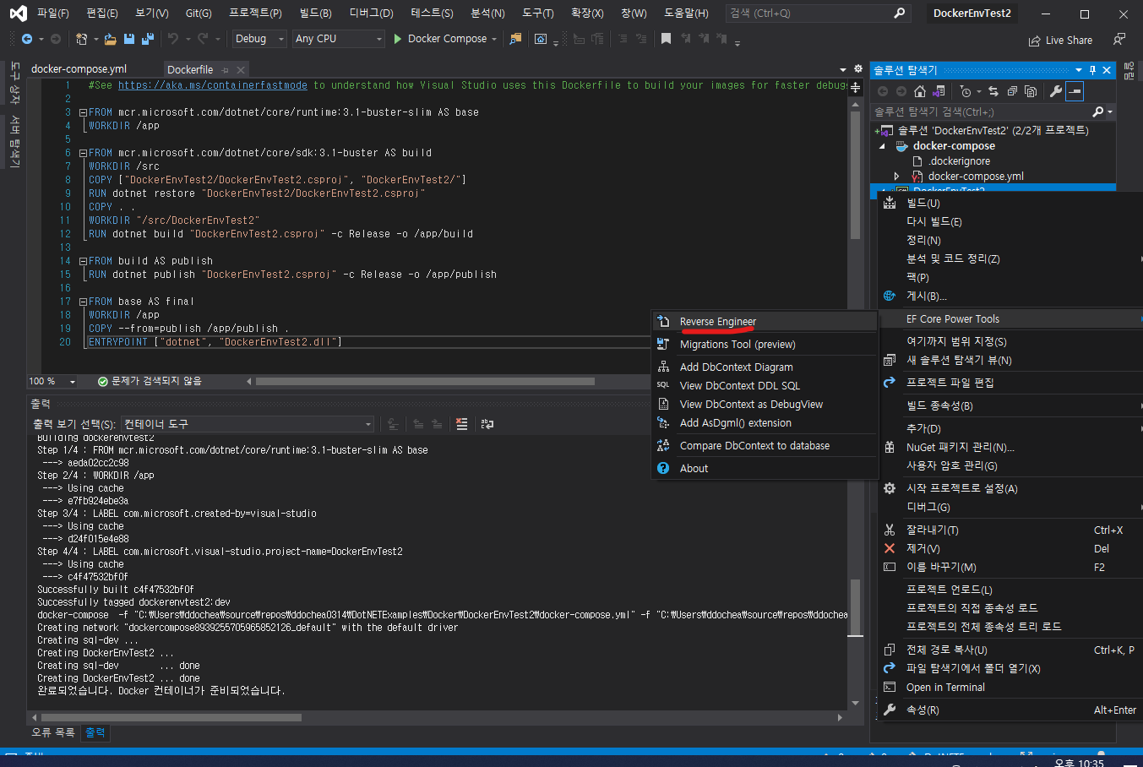Open the Debug configuration dropdown

[x=259, y=39]
